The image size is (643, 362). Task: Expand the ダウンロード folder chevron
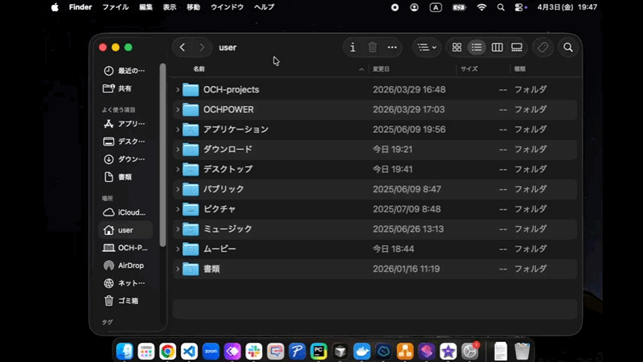[178, 150]
